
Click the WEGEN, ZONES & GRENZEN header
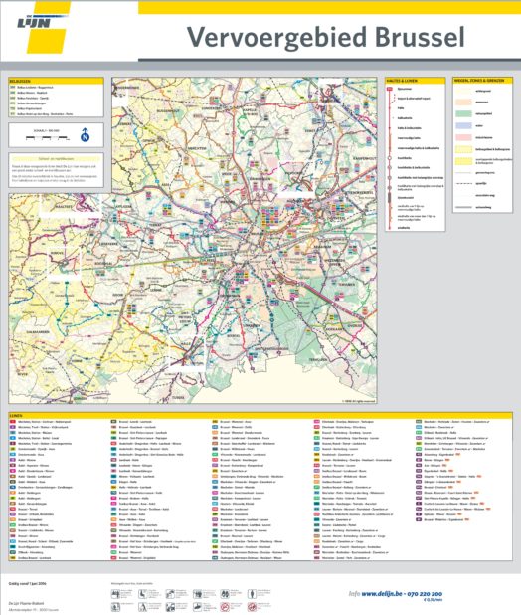[482, 80]
